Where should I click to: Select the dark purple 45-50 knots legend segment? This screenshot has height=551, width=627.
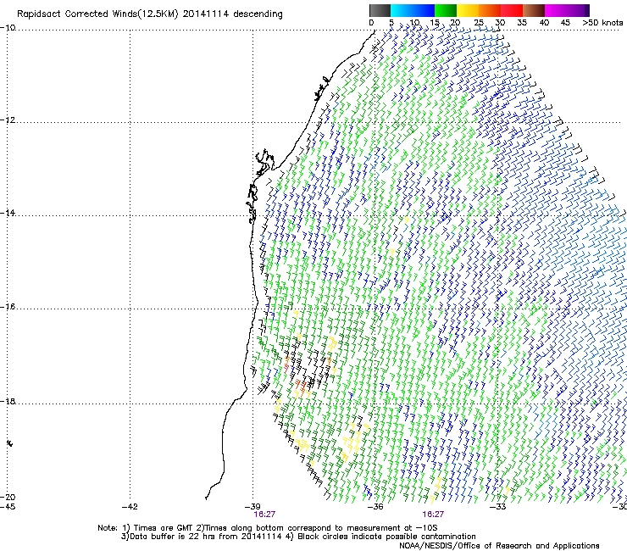tap(578, 10)
